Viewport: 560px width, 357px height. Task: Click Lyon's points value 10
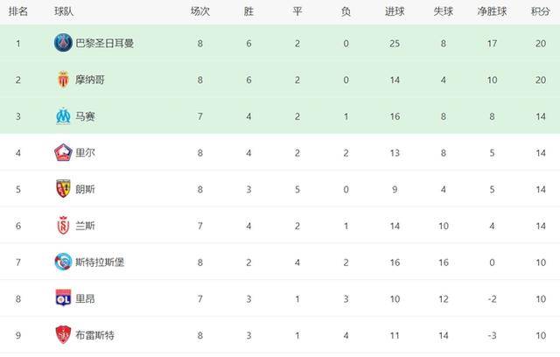click(541, 298)
